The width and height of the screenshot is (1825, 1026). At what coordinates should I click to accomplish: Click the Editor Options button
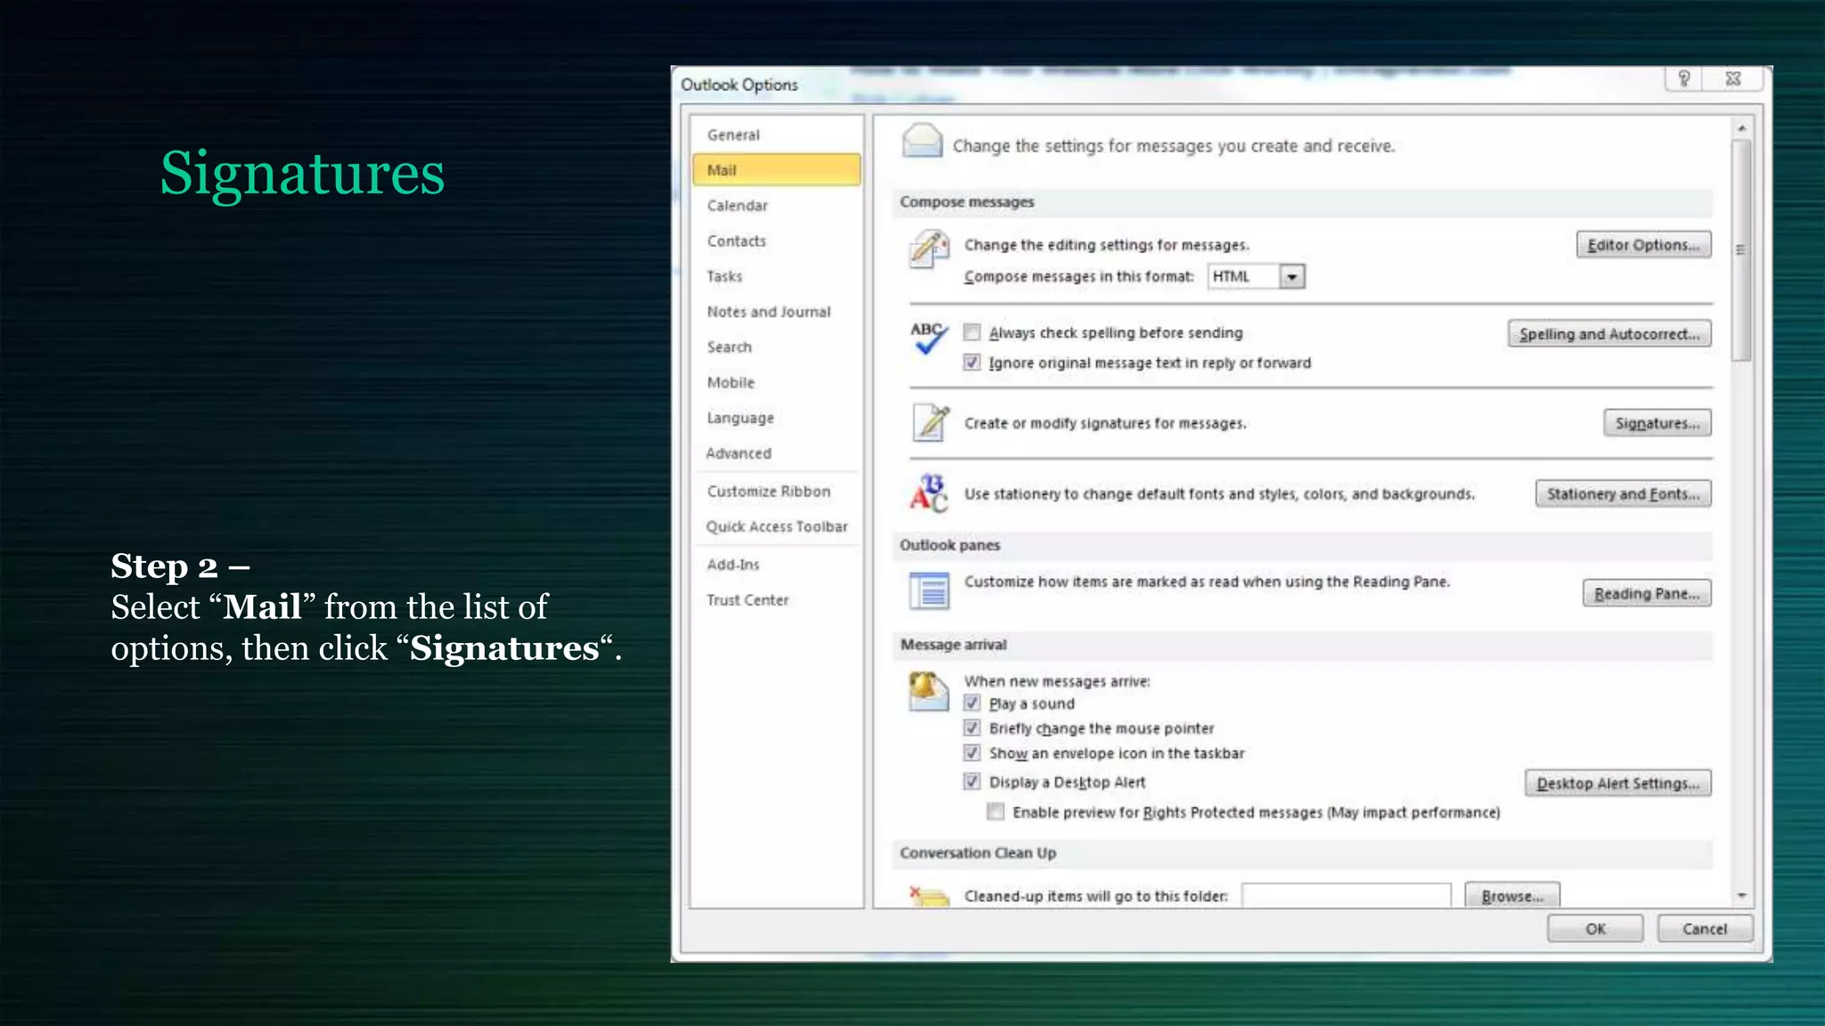[1643, 245]
